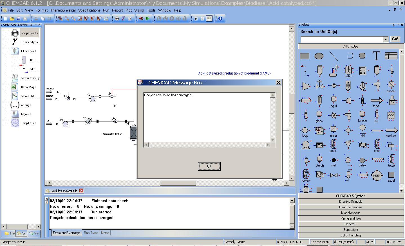Select the gibbs reactor icon in palette
The height and width of the screenshot is (246, 405).
[319, 116]
